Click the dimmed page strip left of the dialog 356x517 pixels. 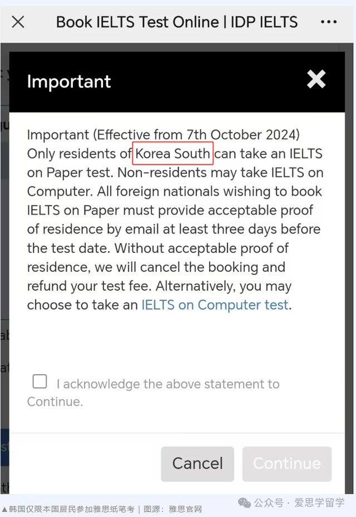[x=4, y=264]
